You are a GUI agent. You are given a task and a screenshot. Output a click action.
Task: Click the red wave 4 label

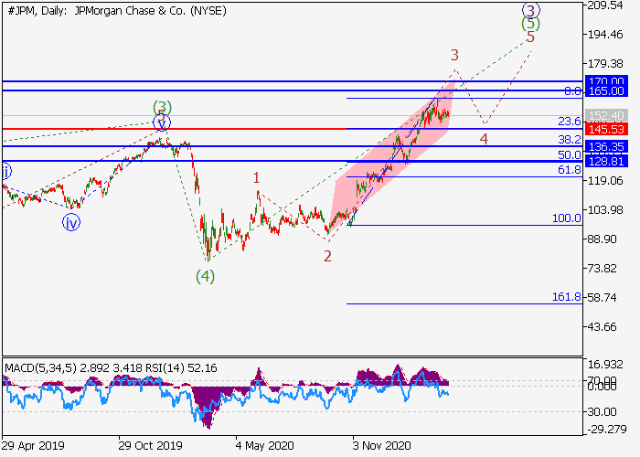[484, 140]
